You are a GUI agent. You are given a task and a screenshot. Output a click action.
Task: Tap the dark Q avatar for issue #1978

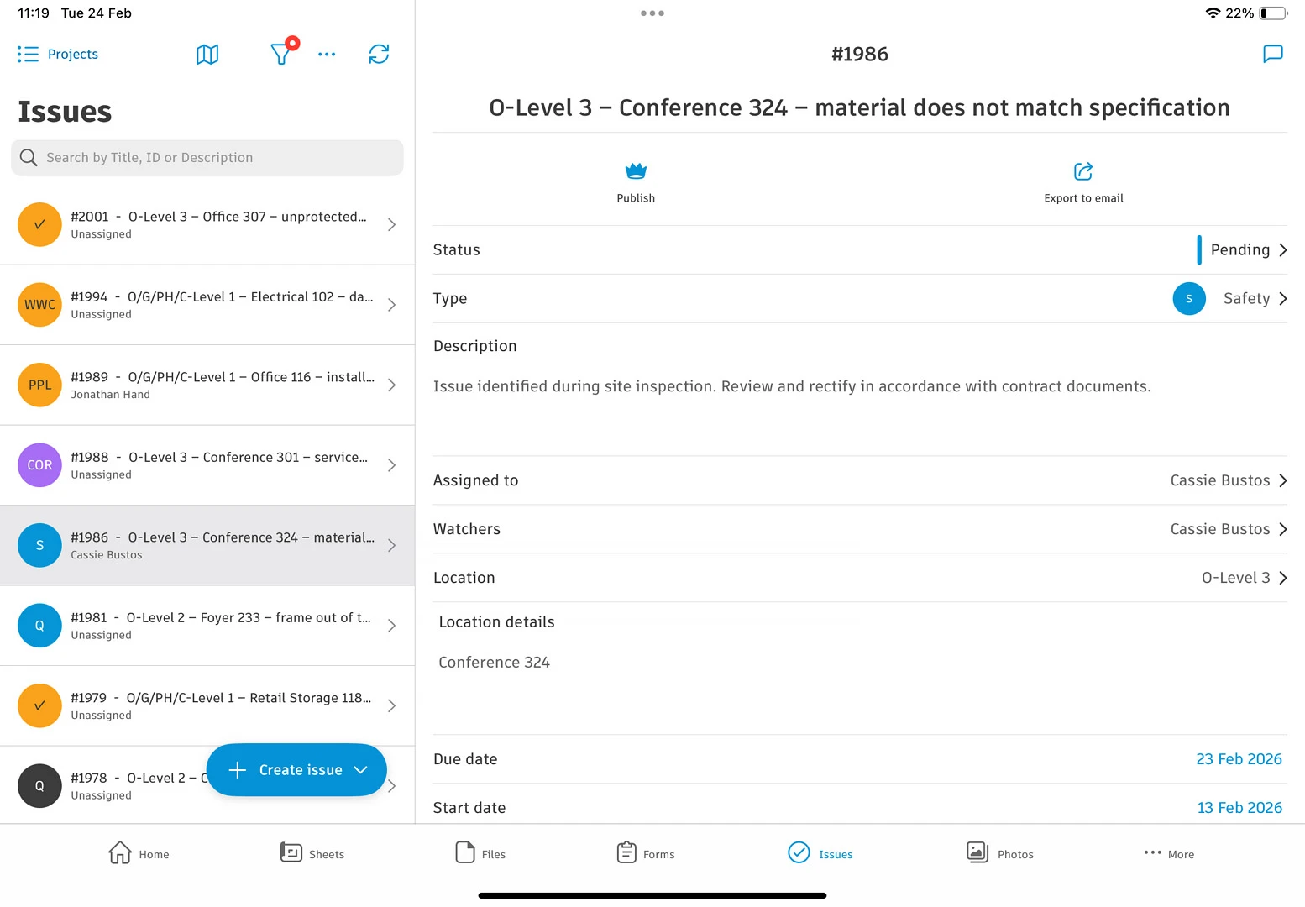point(39,786)
